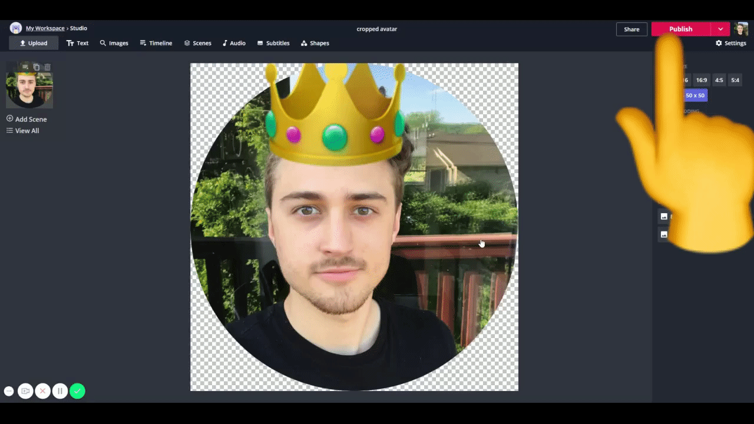Click the Share button
The image size is (754, 424).
631,29
